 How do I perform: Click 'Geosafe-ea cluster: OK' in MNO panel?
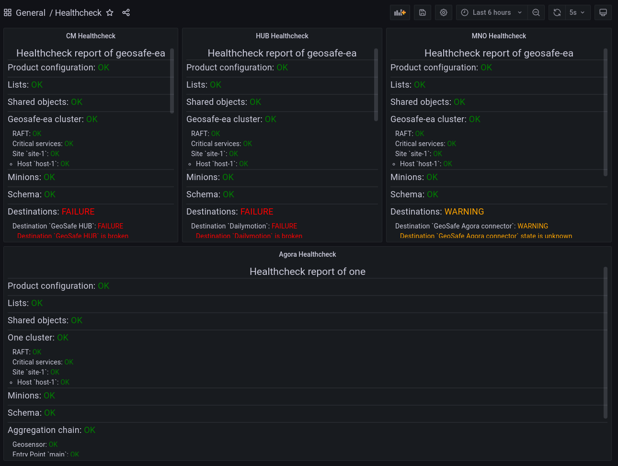(435, 119)
